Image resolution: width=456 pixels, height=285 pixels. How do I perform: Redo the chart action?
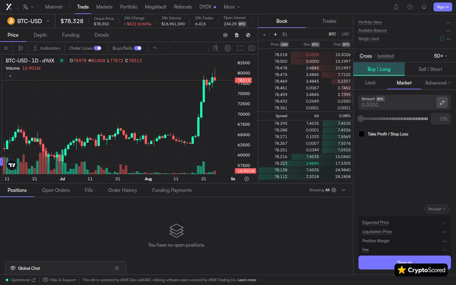click(x=167, y=48)
